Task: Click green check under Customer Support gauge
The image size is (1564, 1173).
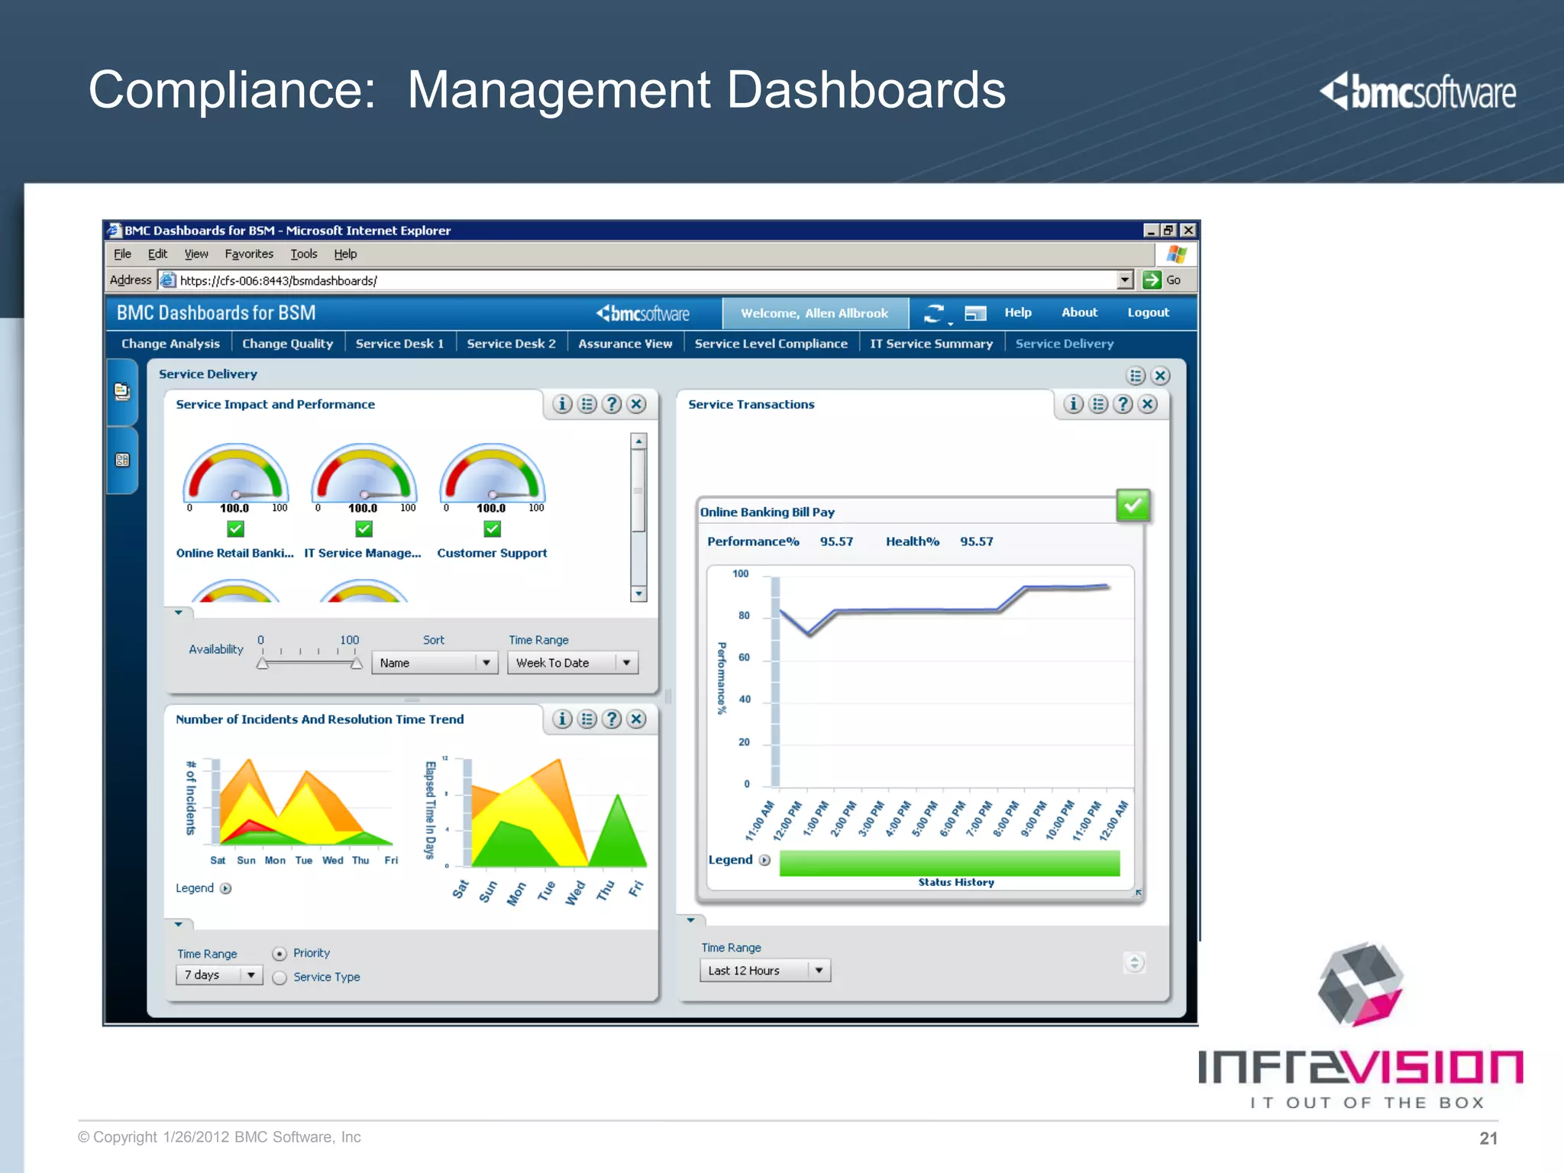Action: click(492, 528)
